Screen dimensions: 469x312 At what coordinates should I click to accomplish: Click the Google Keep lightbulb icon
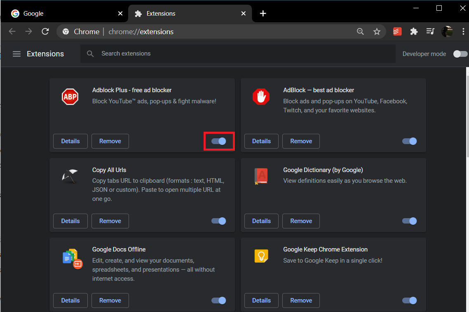[261, 256]
